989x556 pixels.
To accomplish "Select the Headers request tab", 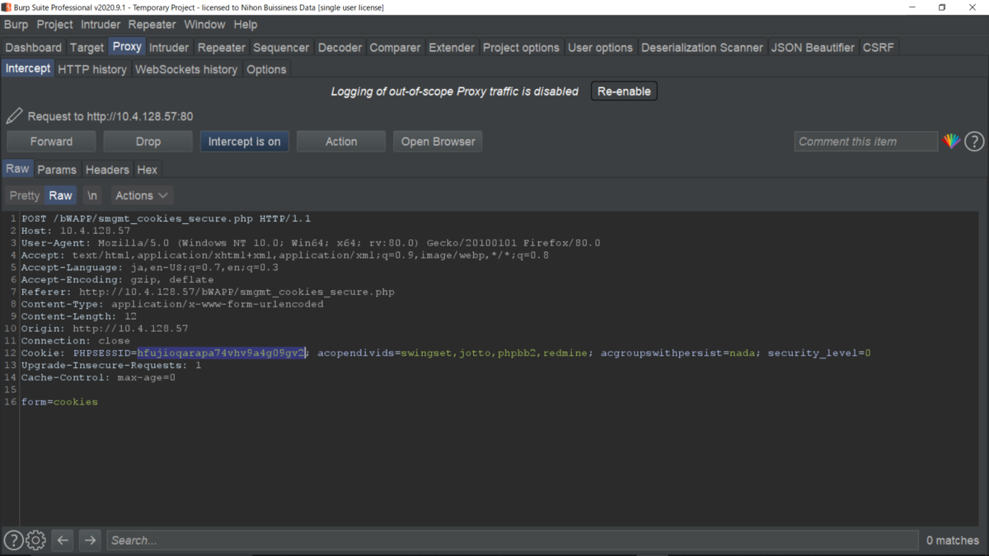I will (107, 170).
